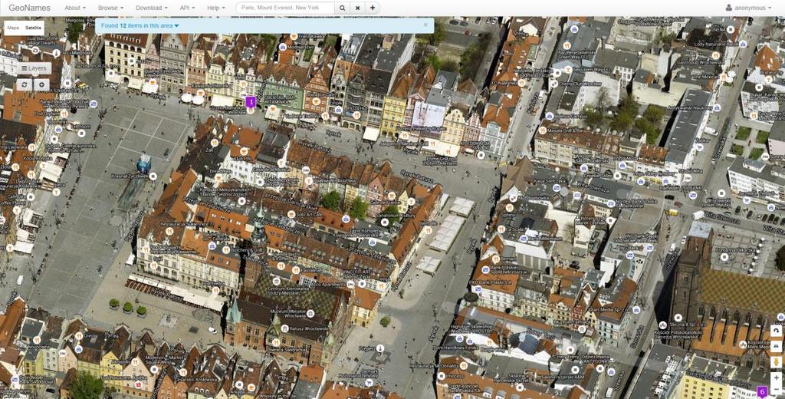
Task: Dismiss the Found 12 items banner
Action: tap(425, 25)
